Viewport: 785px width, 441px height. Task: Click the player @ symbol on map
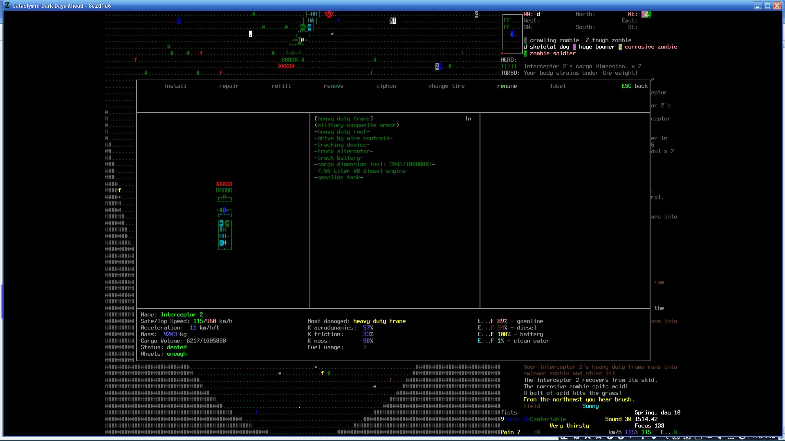click(x=303, y=40)
